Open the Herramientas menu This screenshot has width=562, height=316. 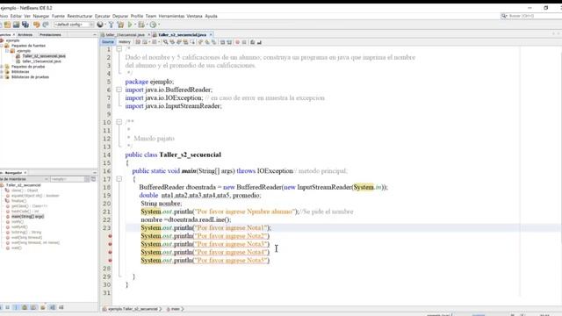(171, 16)
